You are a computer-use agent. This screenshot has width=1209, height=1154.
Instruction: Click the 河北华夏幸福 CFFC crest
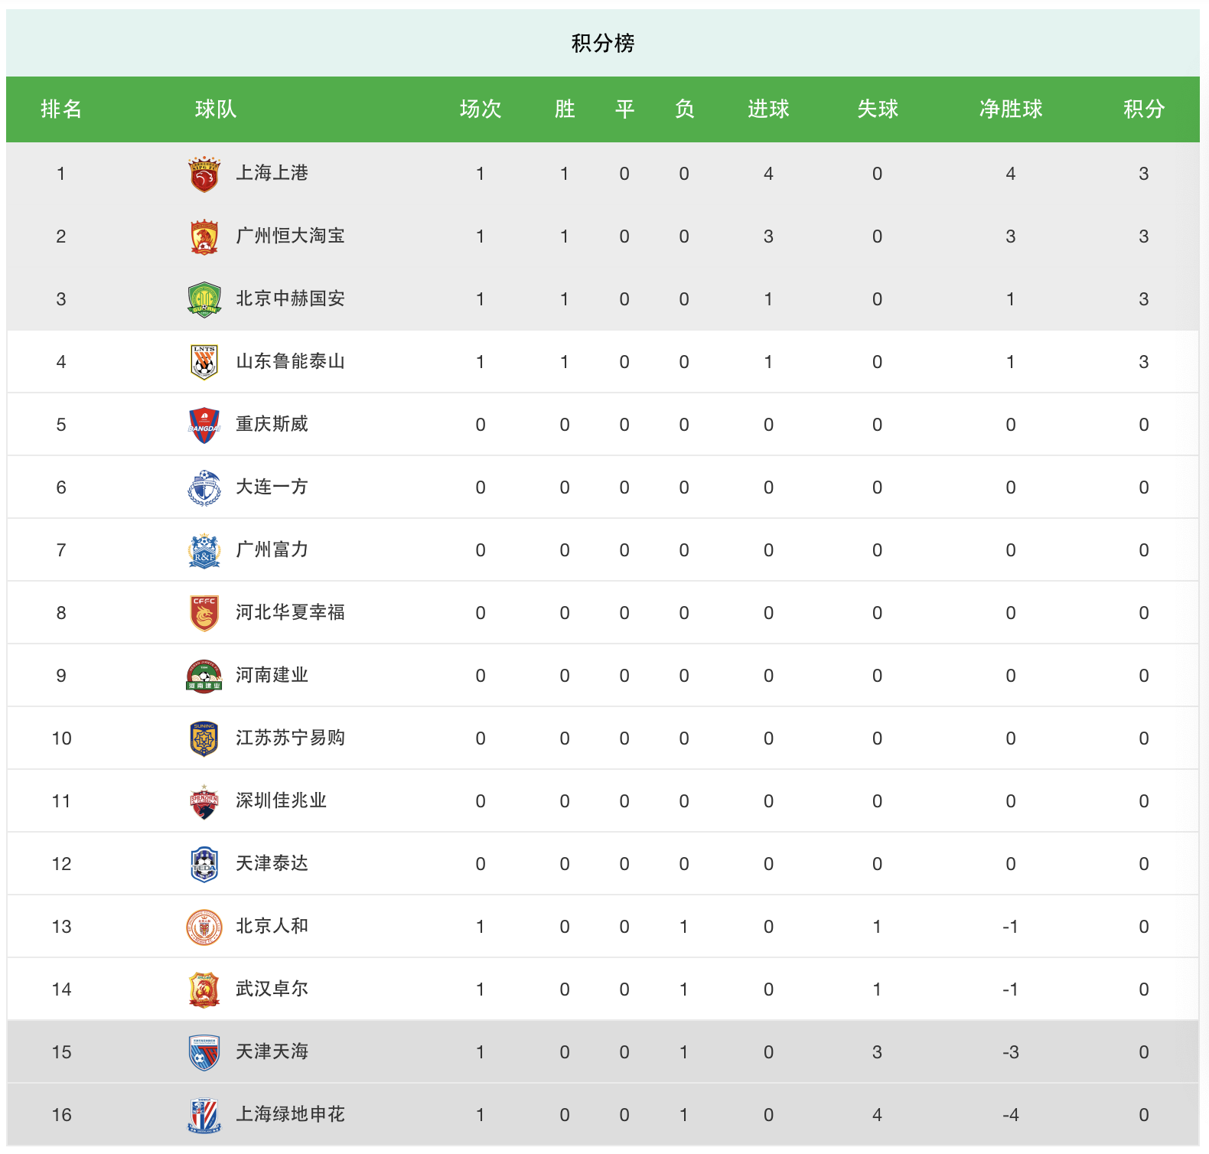point(204,613)
